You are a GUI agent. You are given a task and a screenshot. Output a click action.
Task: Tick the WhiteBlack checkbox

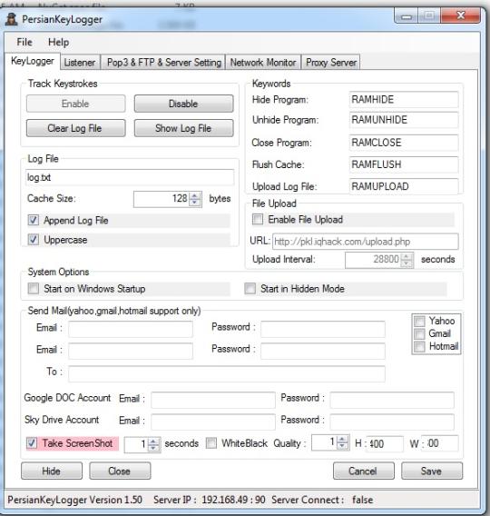pos(211,443)
